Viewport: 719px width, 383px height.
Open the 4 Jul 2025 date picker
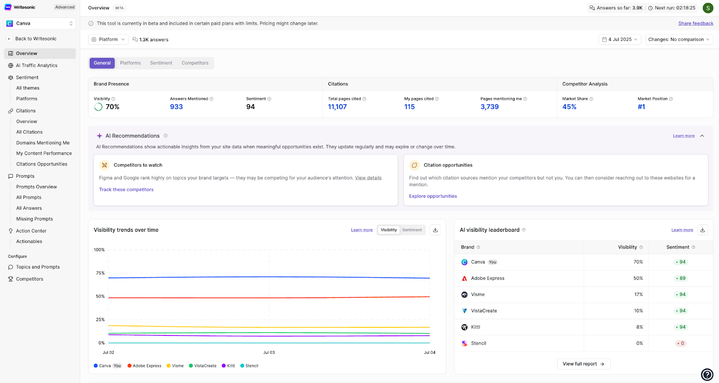[x=620, y=40]
